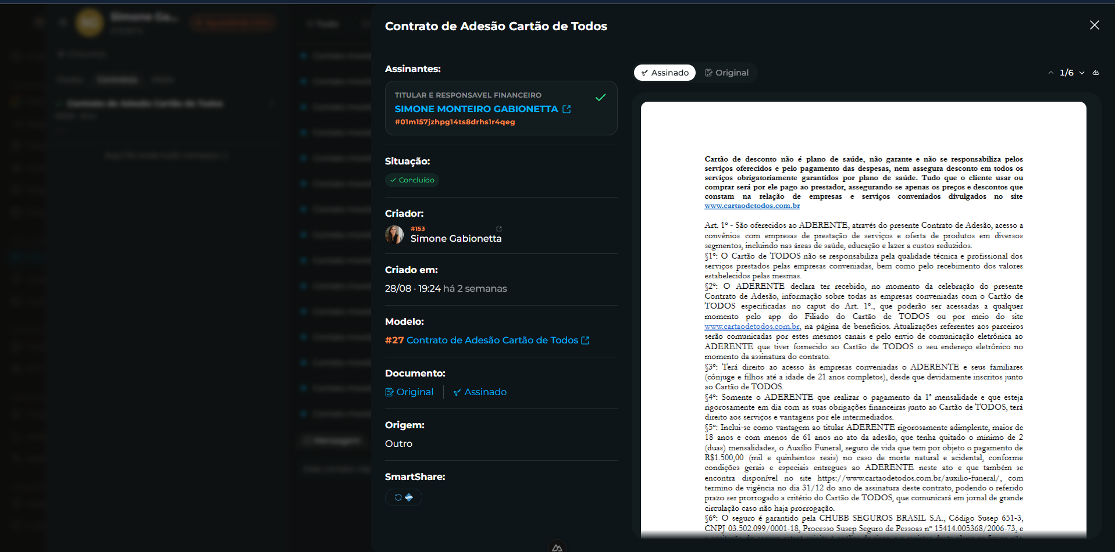Click the SmartShare sync button
This screenshot has width=1115, height=552.
point(404,497)
